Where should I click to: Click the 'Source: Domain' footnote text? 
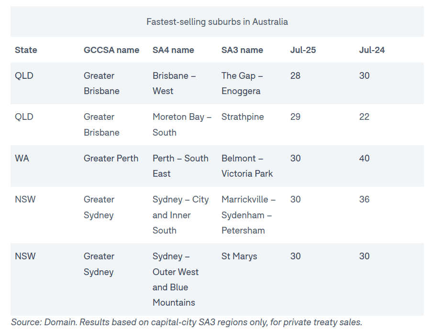pos(187,322)
